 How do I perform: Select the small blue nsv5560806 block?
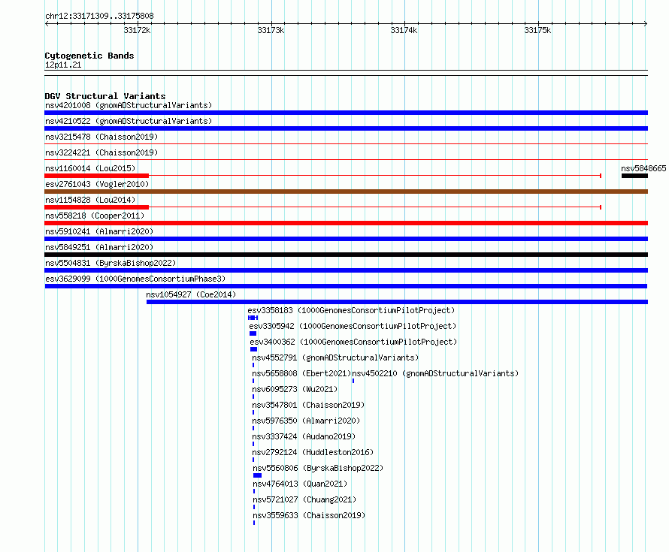click(x=257, y=475)
